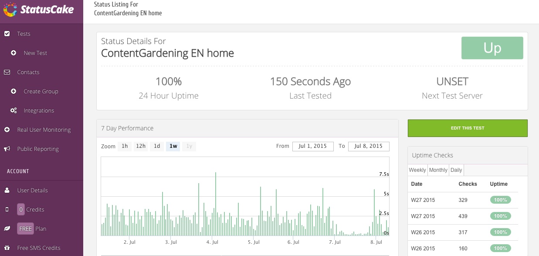Click 100% badge in 160 checks row

(x=500, y=248)
